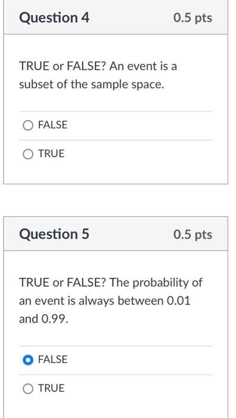This screenshot has height=418, width=236.
Task: Choose the TRUE radio button in Question 5
Action: (x=28, y=389)
